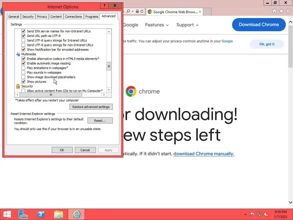This screenshot has height=220, width=293.
Task: Click the Reset... button
Action: point(100,121)
